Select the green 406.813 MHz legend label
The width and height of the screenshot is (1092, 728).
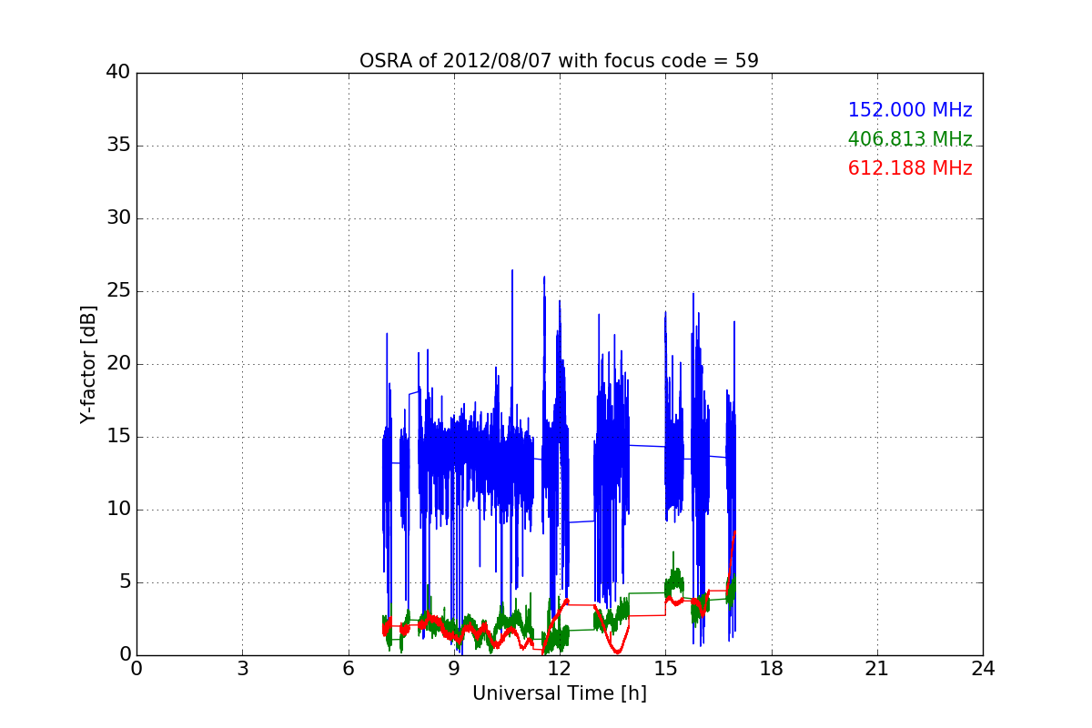910,139
